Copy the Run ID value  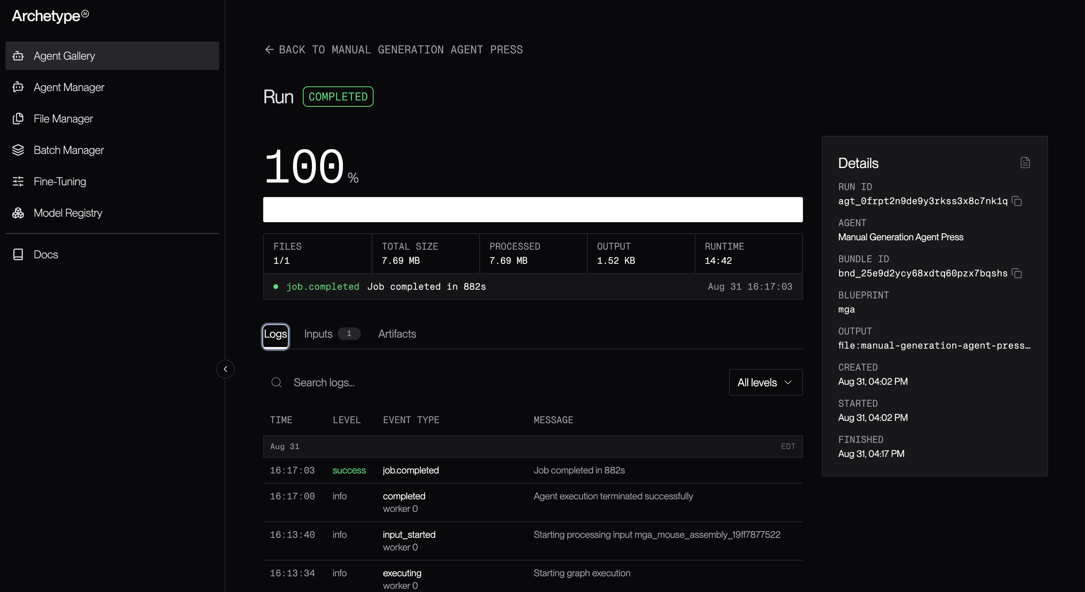(1017, 201)
